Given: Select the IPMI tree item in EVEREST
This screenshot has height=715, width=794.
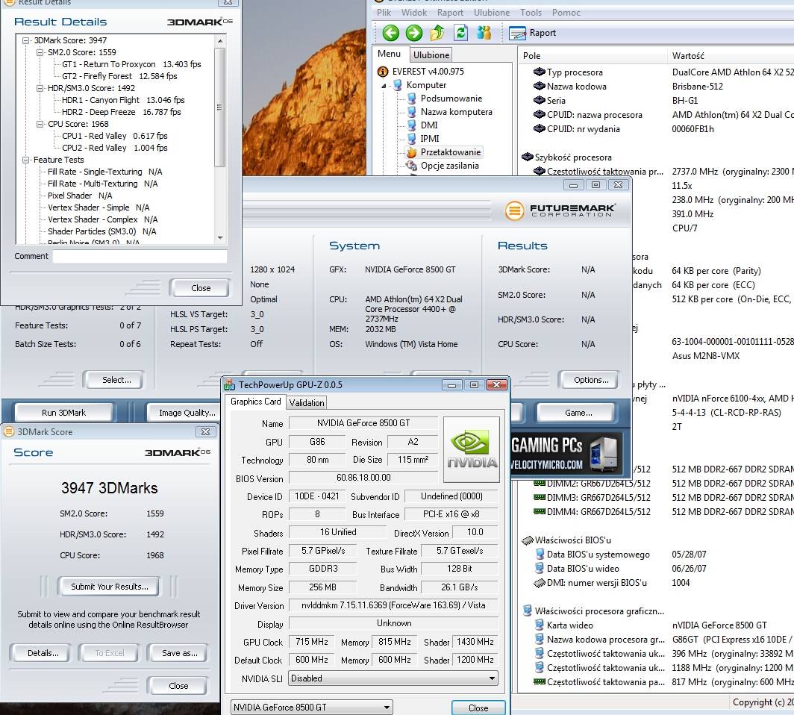Looking at the screenshot, I should point(430,138).
